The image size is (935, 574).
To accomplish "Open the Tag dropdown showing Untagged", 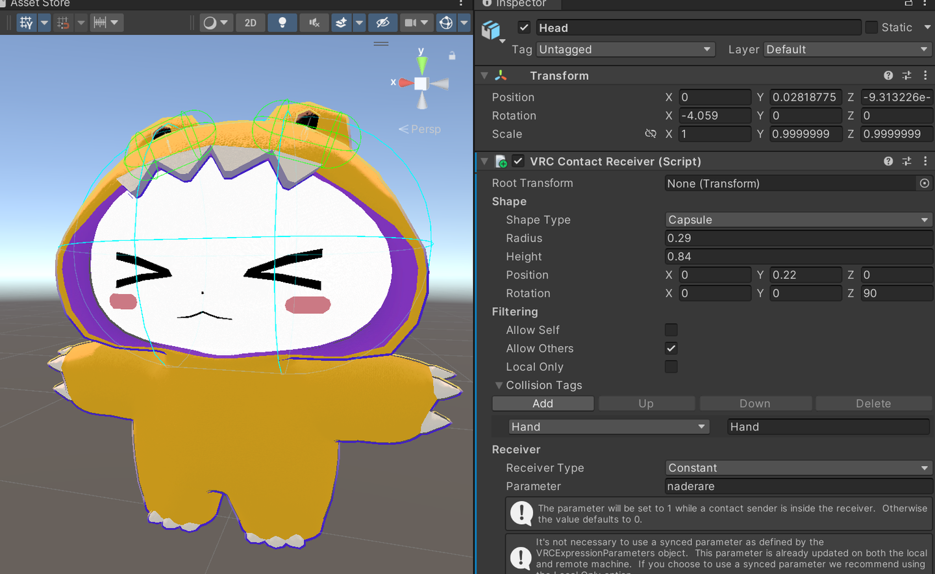I will [x=625, y=49].
